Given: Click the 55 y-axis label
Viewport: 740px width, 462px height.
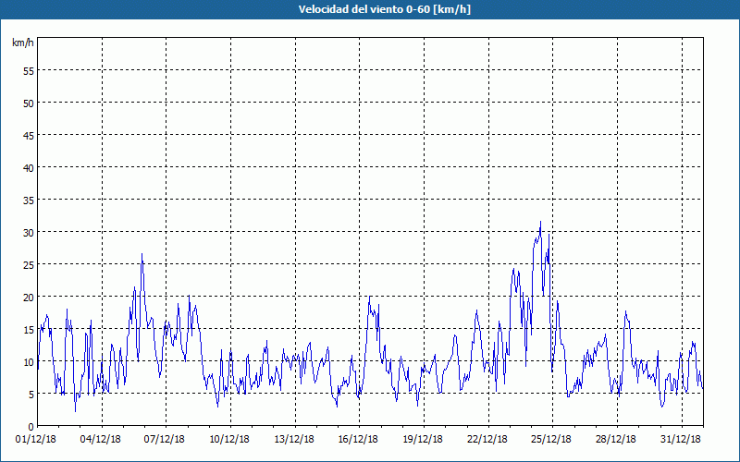Looking at the screenshot, I should pyautogui.click(x=29, y=71).
